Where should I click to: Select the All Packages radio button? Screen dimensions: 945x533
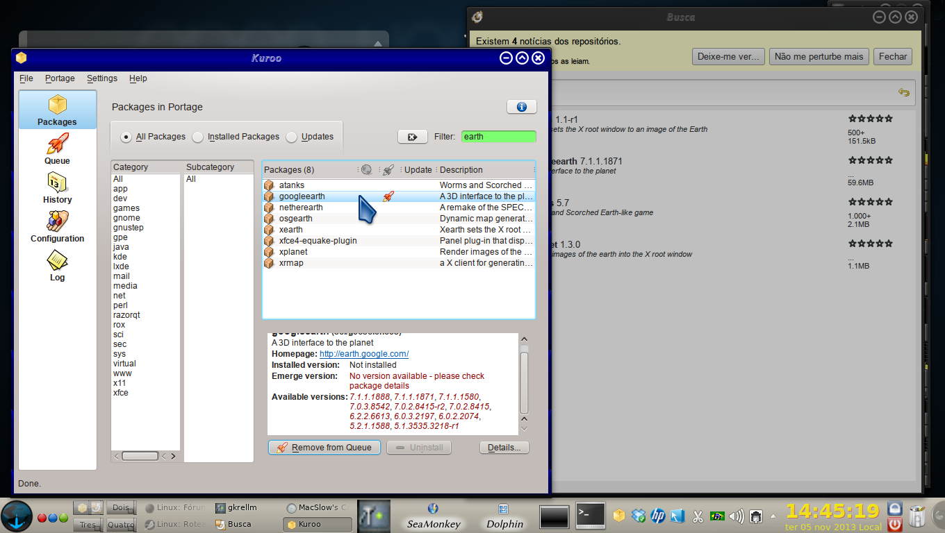coord(126,137)
